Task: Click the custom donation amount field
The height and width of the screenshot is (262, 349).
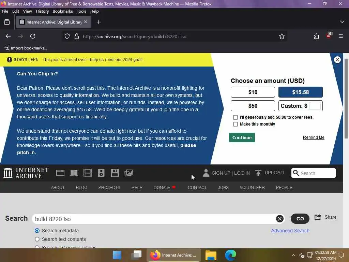Action: pos(315,106)
